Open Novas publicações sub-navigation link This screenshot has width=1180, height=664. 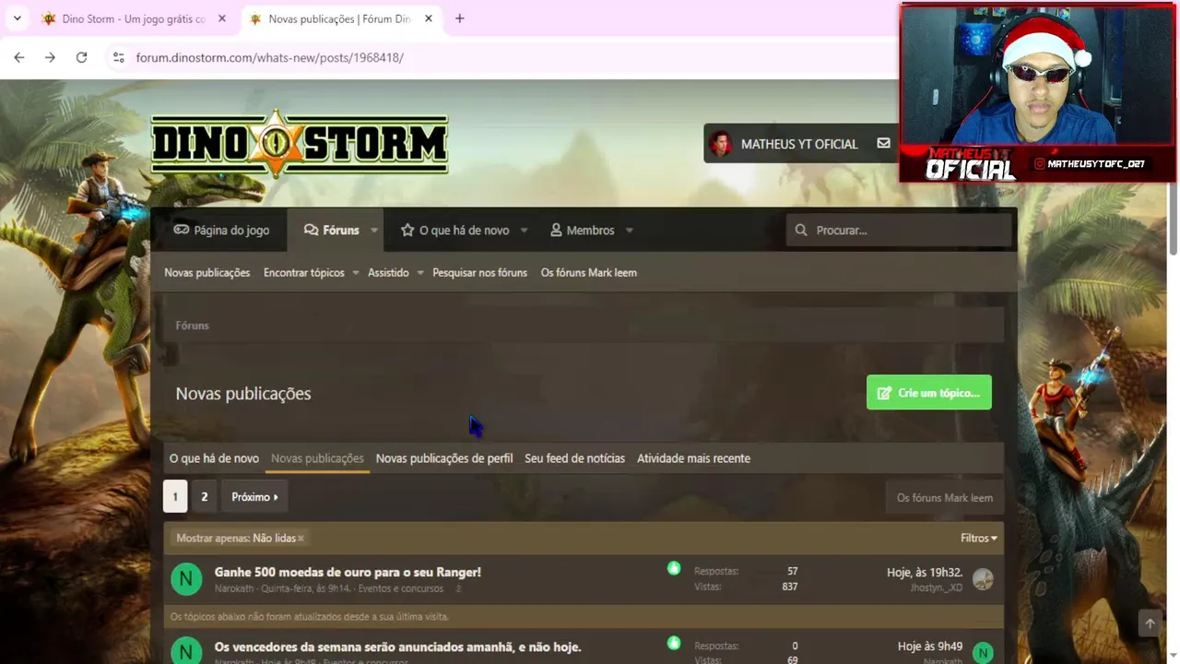[206, 272]
